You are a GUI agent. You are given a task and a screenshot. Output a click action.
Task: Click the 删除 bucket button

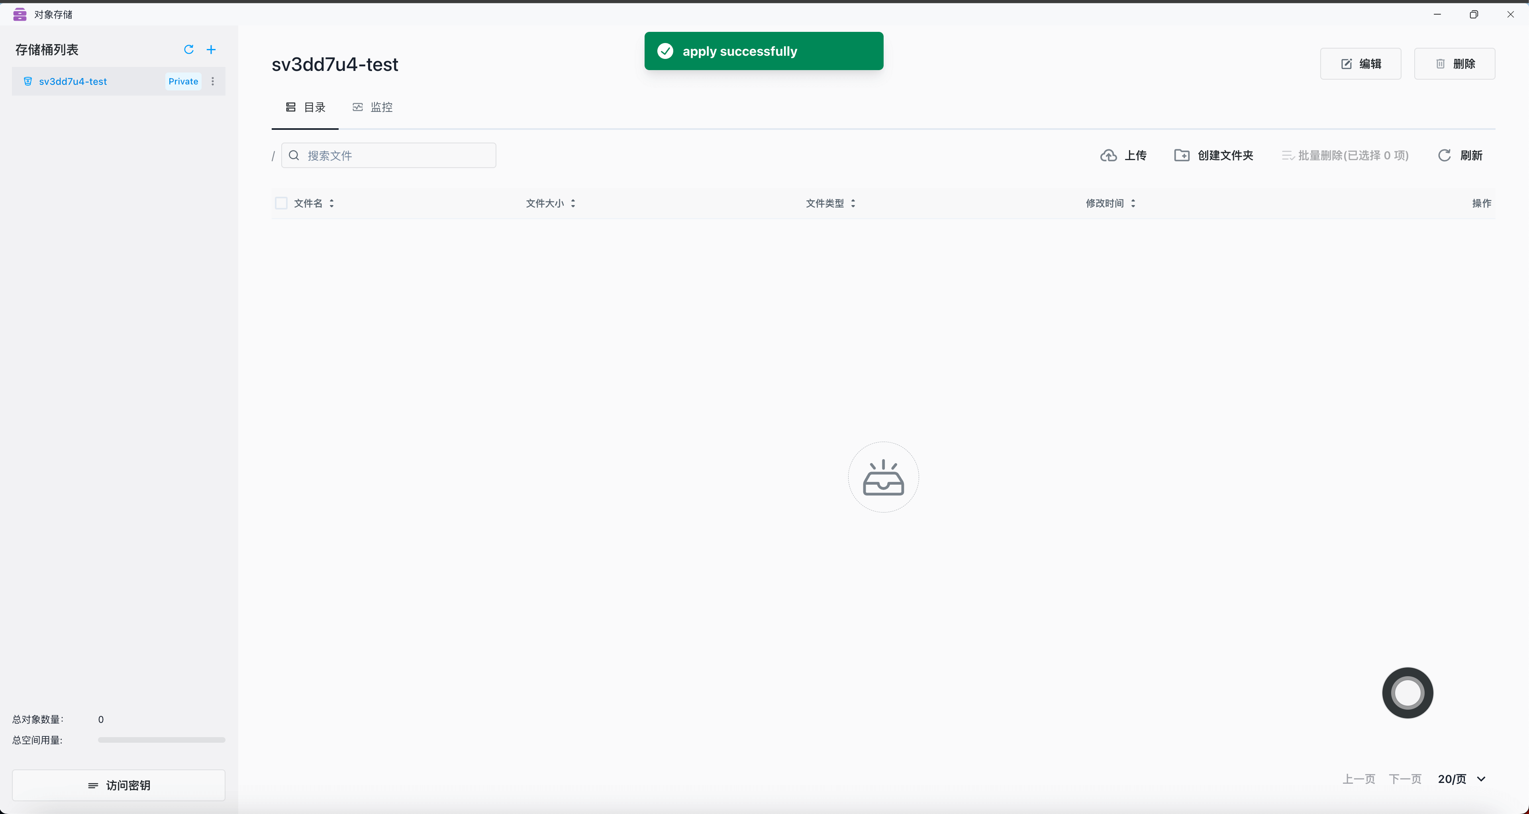click(x=1454, y=63)
